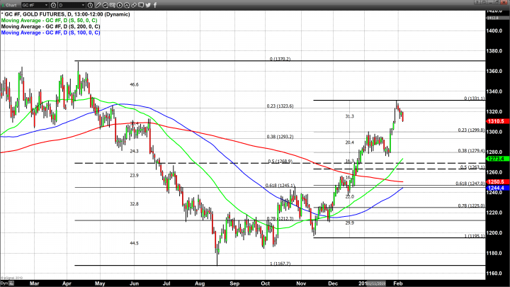
Task: Click the 0.618 (1247.0) Fibonacci label
Action: (x=470, y=184)
